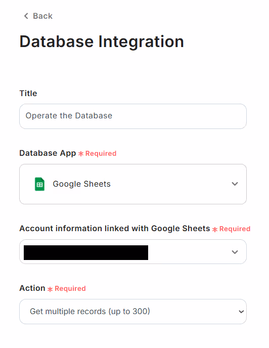Expand the Database App chevron arrow
The image size is (269, 348).
(x=235, y=184)
